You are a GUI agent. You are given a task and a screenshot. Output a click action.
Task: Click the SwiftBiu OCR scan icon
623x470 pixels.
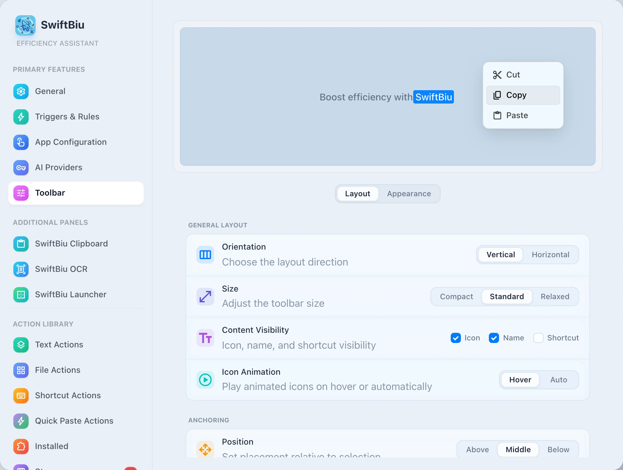pyautogui.click(x=21, y=269)
